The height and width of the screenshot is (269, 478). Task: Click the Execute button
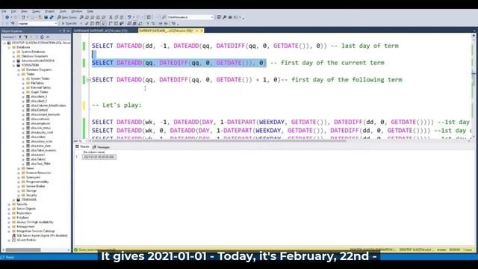click(x=69, y=23)
